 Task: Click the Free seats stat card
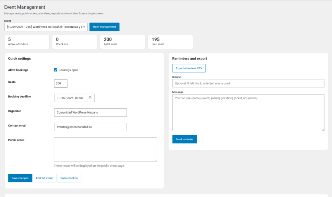(171, 42)
